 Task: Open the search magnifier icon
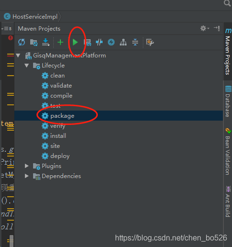tap(227, 3)
